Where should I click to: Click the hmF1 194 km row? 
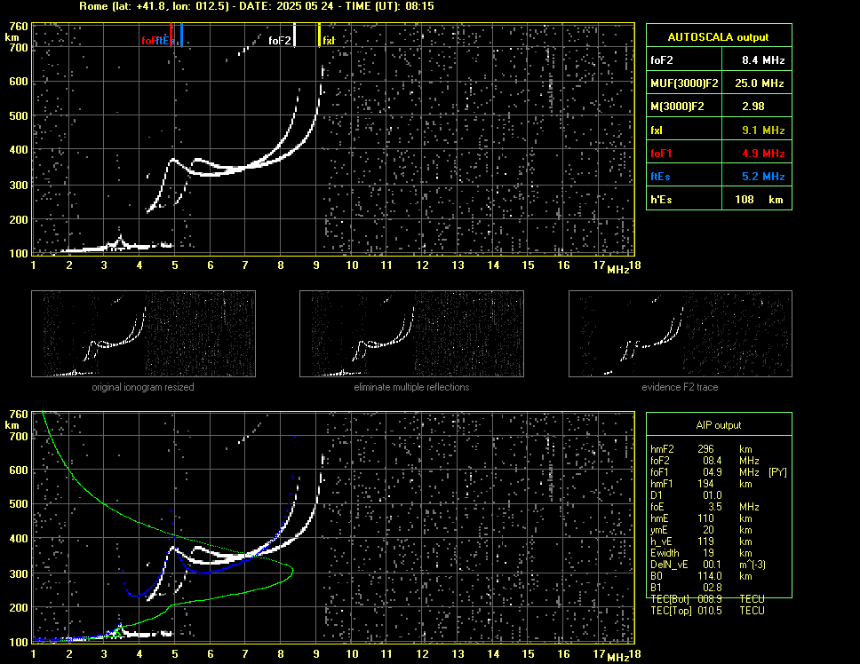[x=700, y=484]
